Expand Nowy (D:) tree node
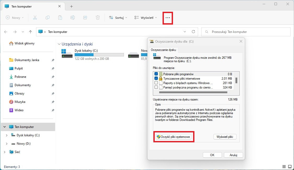294x170 pixels. [x=7, y=144]
